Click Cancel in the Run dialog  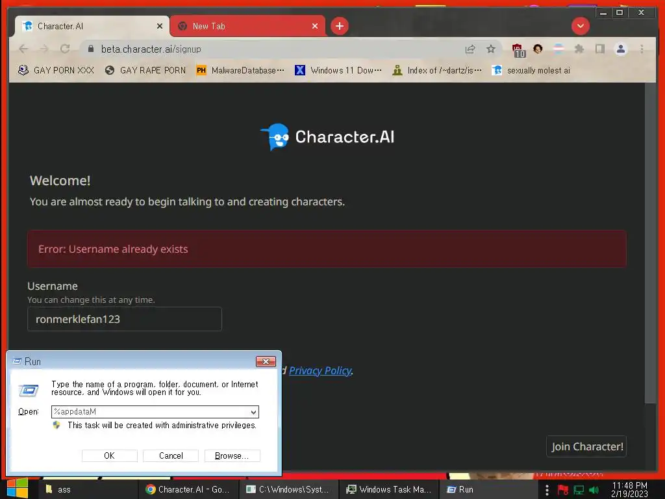(x=171, y=455)
